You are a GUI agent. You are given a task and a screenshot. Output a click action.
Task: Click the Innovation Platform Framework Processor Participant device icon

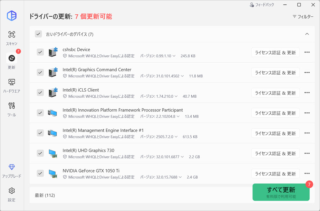click(52, 113)
